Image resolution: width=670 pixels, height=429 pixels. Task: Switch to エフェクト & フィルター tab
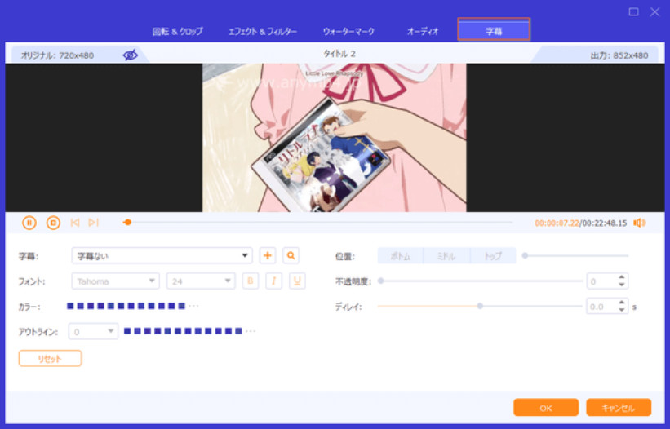coord(262,31)
